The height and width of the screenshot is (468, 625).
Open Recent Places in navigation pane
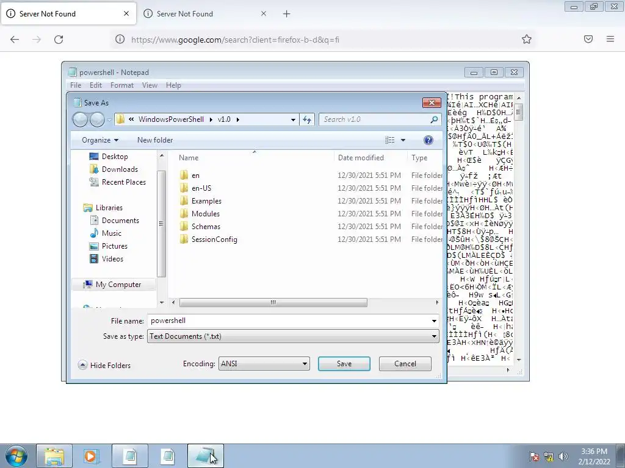(123, 182)
